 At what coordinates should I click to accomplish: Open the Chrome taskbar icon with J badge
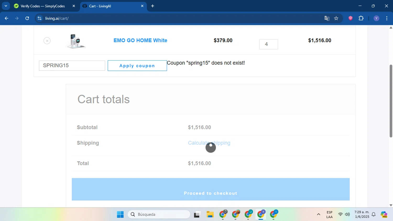pyautogui.click(x=248, y=214)
